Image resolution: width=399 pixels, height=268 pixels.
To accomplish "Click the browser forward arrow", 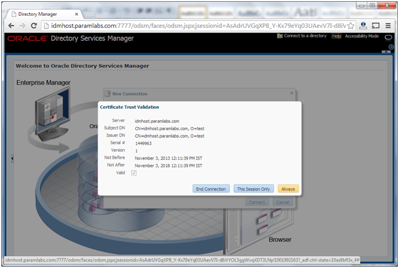I will 22,25.
